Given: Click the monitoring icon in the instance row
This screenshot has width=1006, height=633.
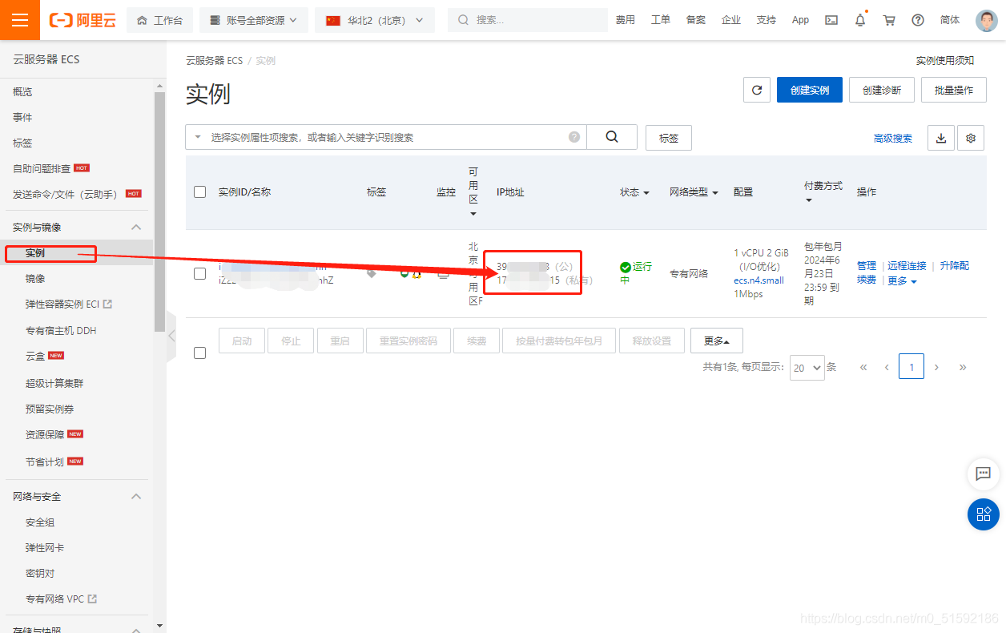Looking at the screenshot, I should click(x=444, y=273).
